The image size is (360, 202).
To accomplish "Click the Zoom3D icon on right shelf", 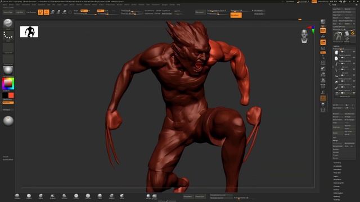I will click(323, 75).
